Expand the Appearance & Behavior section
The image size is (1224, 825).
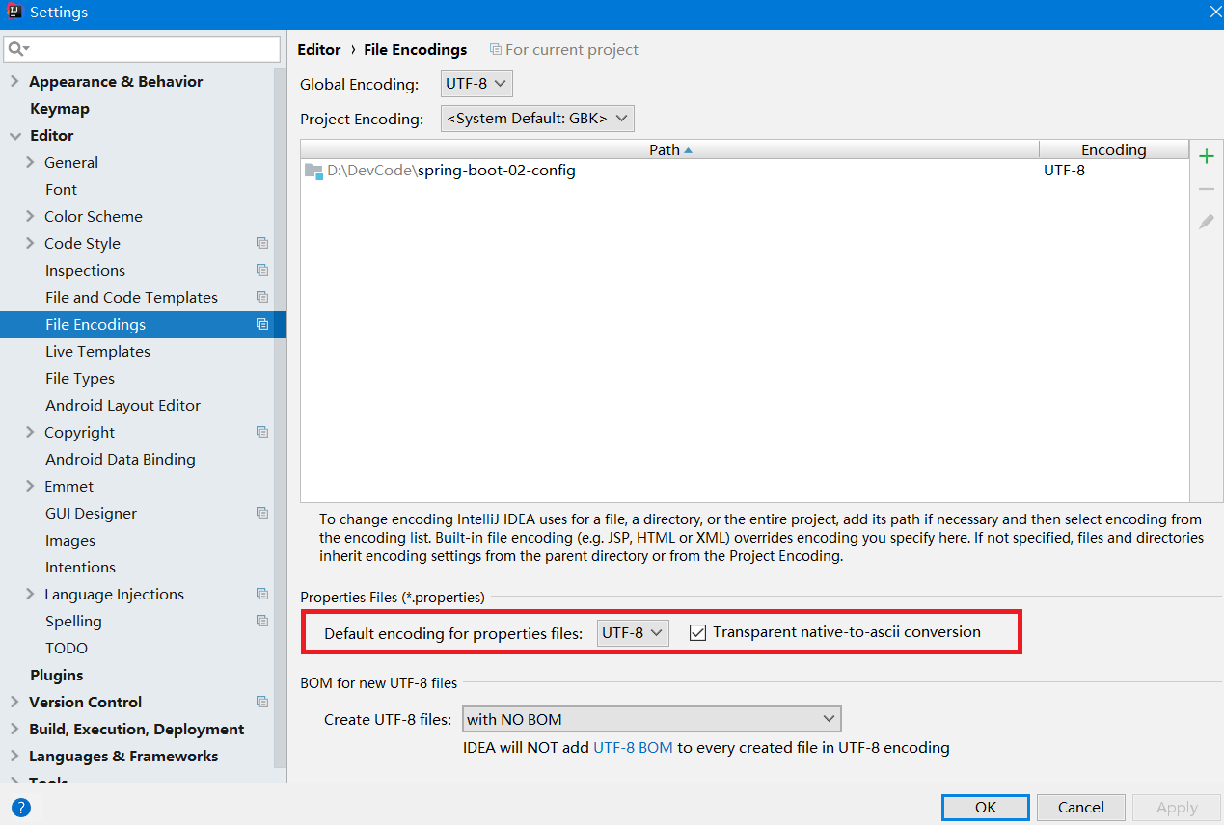[14, 82]
